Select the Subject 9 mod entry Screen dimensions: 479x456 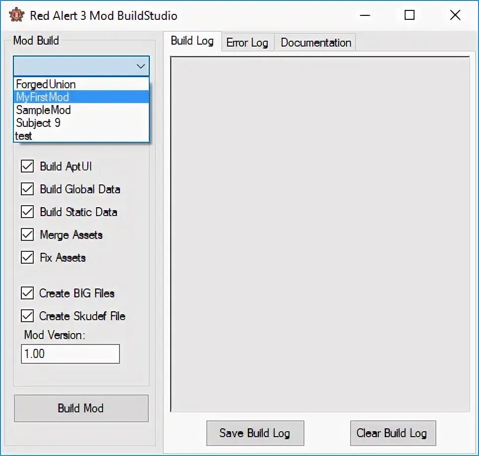tap(81, 122)
